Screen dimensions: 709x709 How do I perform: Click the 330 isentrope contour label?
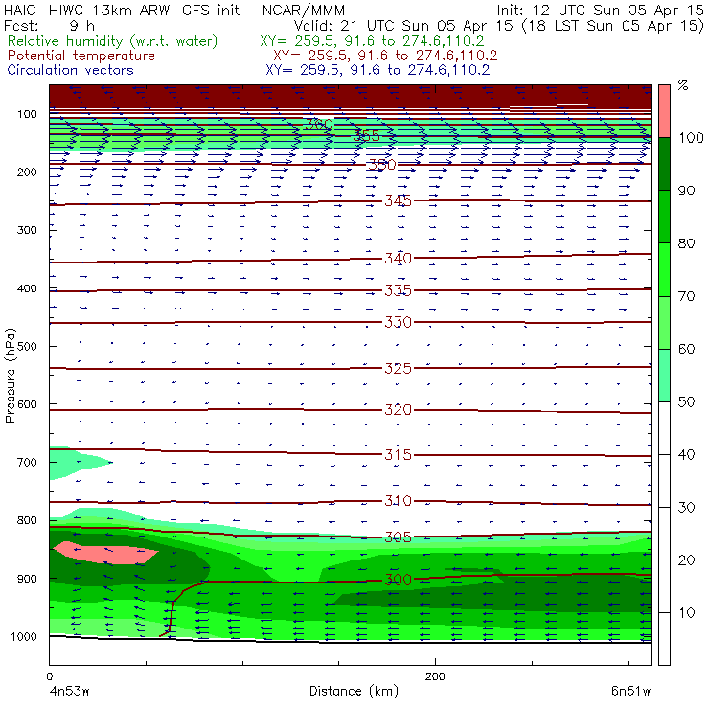(x=398, y=322)
